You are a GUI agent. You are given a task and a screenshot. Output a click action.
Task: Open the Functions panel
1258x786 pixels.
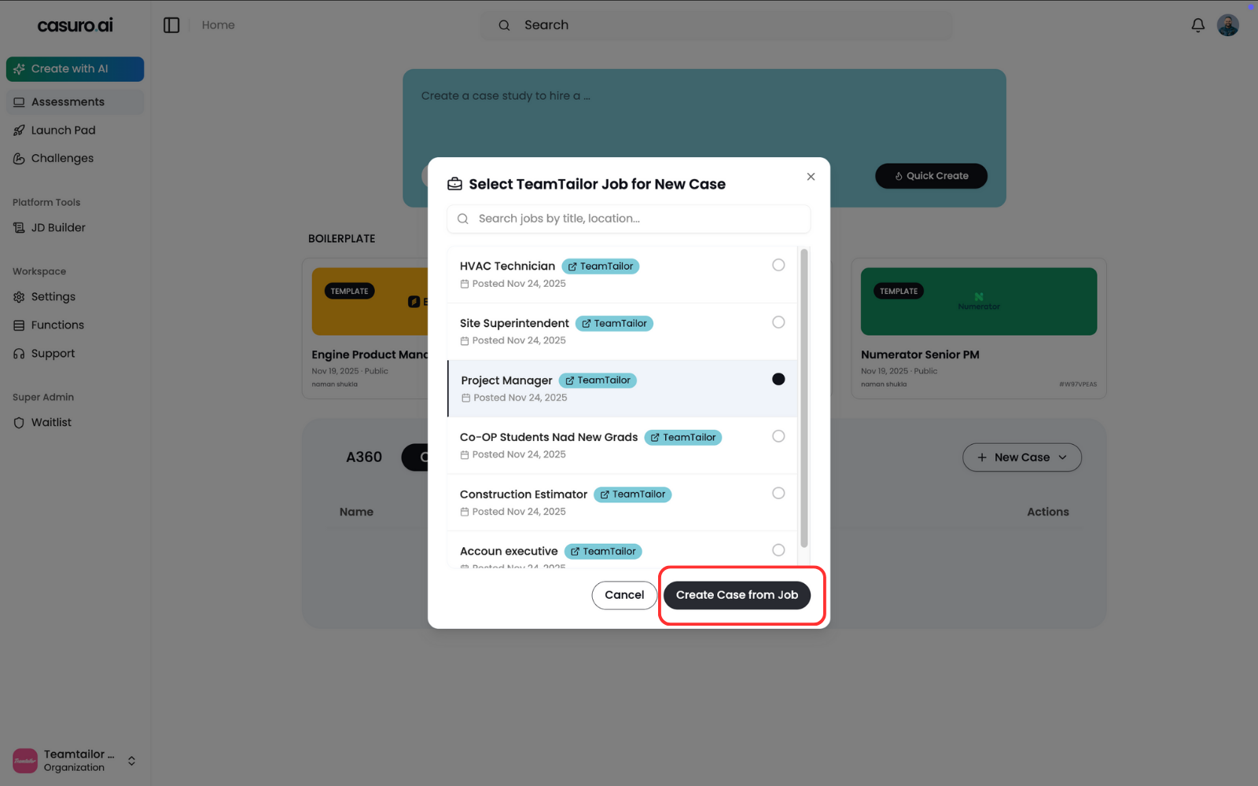coord(57,325)
